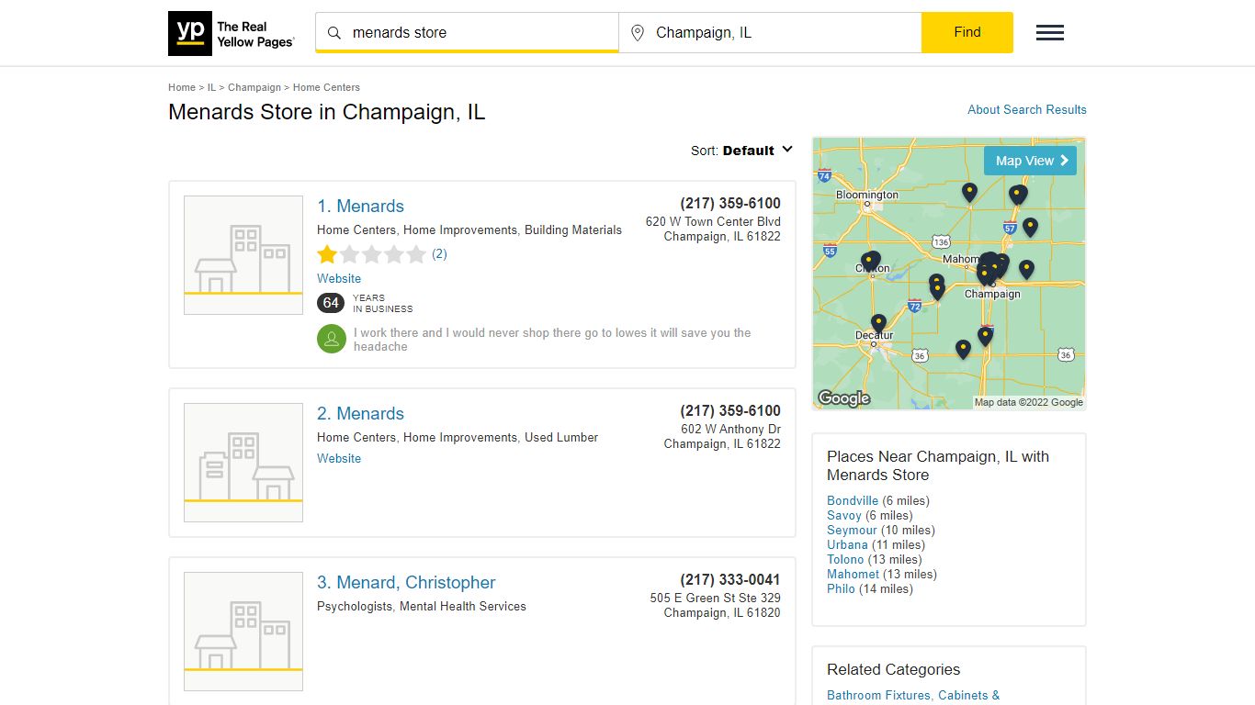This screenshot has width=1255, height=705.
Task: Click the 64 years in business badge
Action: click(x=331, y=303)
